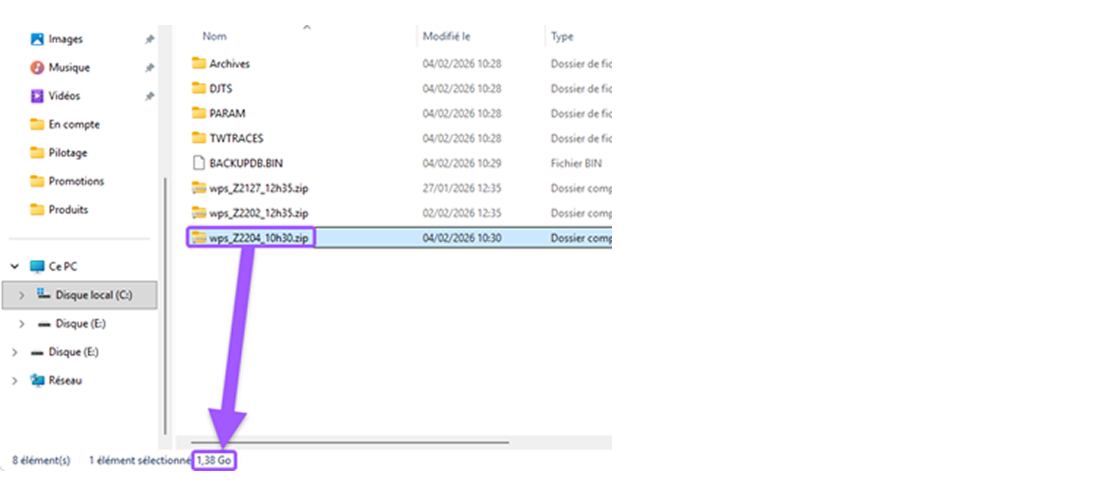The height and width of the screenshot is (496, 1104).
Task: Click the Vidéos icon in navigation pane
Action: 37,96
